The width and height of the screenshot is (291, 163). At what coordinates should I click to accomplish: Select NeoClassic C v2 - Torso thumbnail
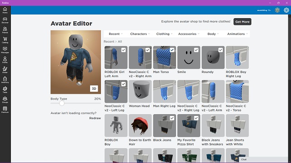tap(237, 91)
